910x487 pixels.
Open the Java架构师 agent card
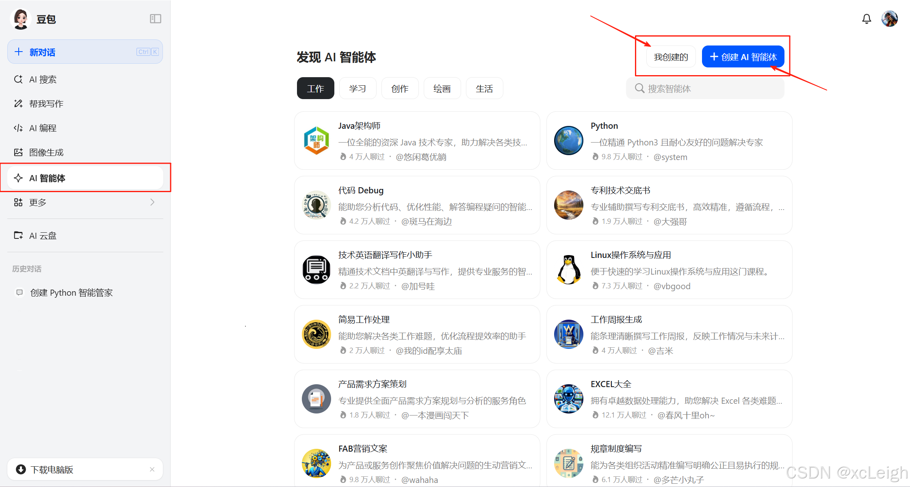pos(417,141)
